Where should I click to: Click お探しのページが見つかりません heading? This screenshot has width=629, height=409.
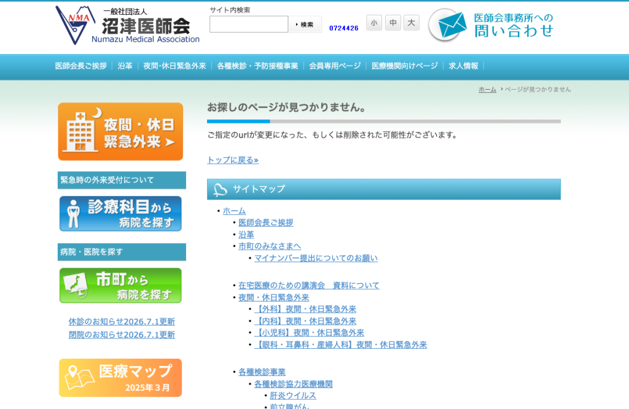tap(286, 107)
